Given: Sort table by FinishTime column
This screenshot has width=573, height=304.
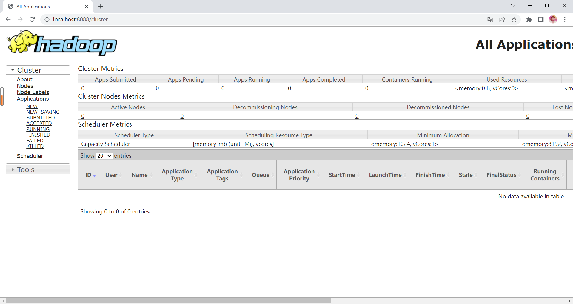Looking at the screenshot, I should [430, 175].
